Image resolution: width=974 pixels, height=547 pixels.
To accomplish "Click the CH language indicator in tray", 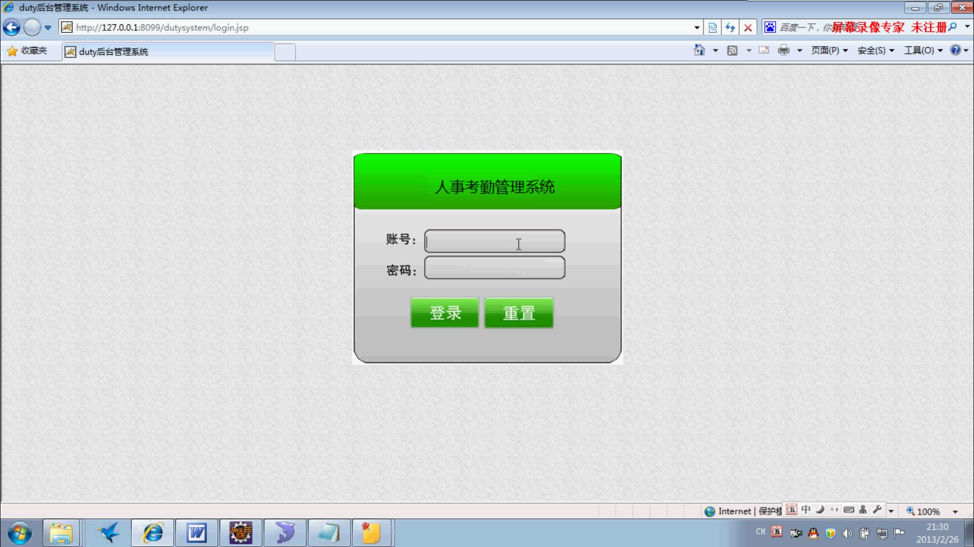I will point(760,532).
